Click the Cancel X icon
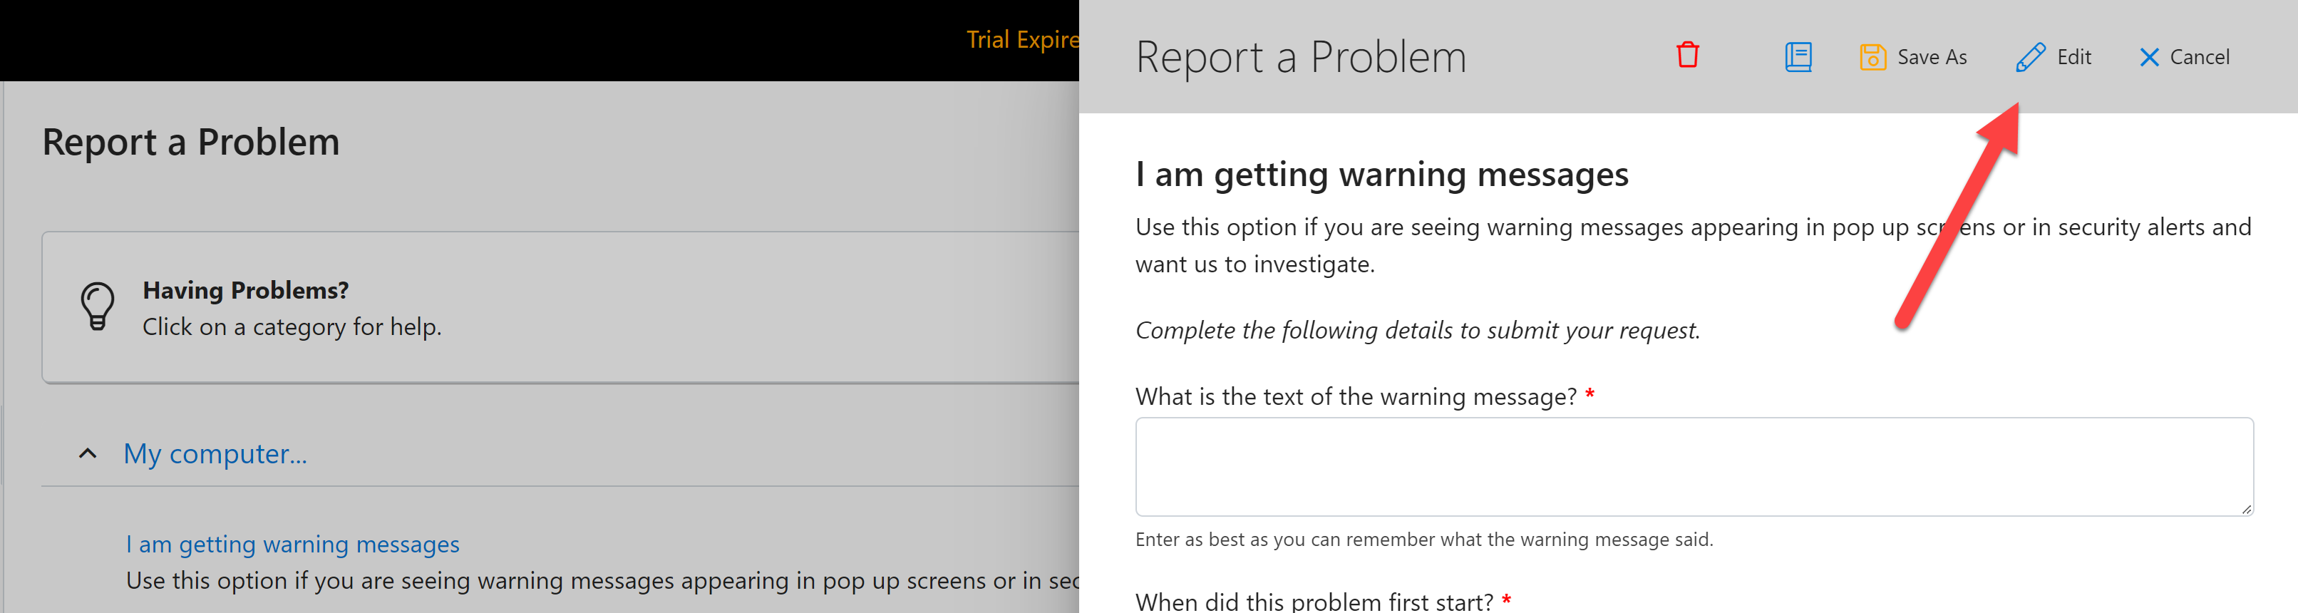Viewport: 2298px width, 613px height. coord(2149,57)
